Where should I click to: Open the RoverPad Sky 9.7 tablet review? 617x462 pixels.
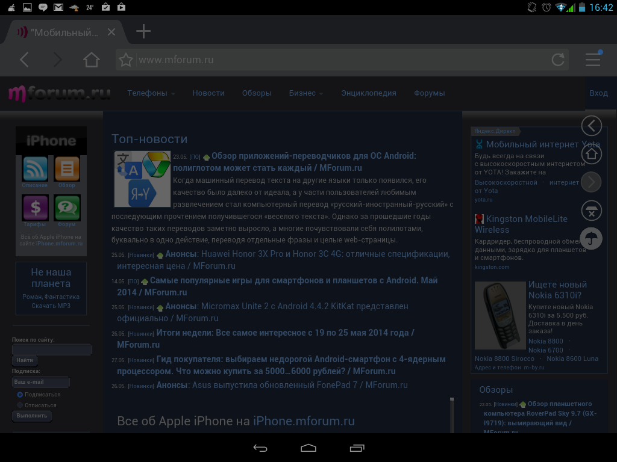point(540,418)
